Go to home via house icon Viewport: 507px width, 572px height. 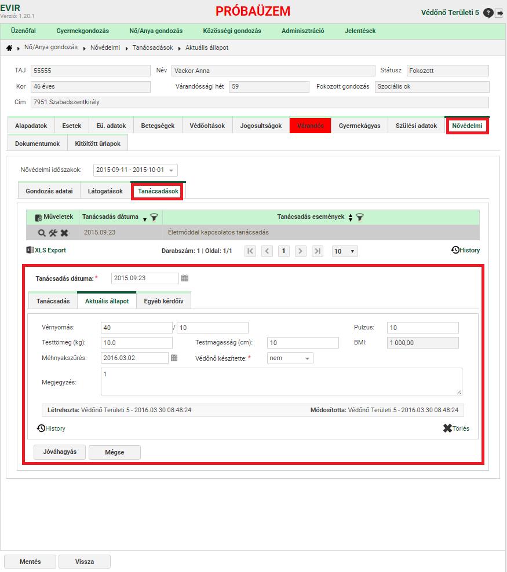[9, 48]
